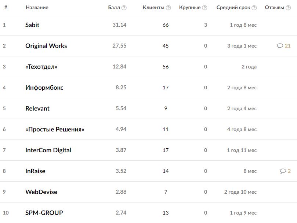The height and width of the screenshot is (223, 297).
Task: Open InRaise reviews comment icon
Action: [x=283, y=171]
